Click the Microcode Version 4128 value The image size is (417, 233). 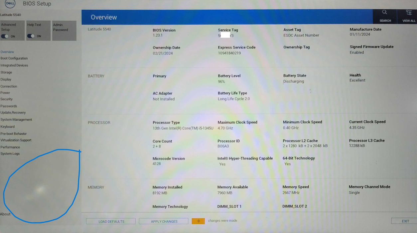(157, 164)
